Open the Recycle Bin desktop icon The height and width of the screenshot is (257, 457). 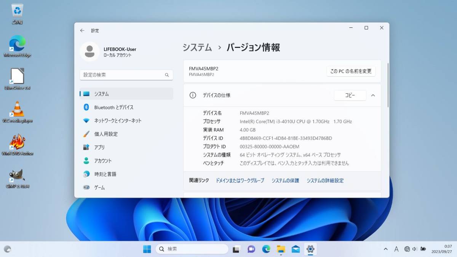point(17,14)
